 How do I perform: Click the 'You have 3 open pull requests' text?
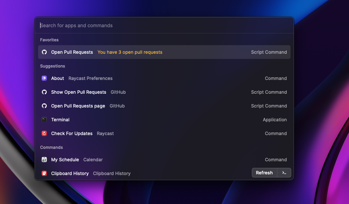tap(130, 52)
